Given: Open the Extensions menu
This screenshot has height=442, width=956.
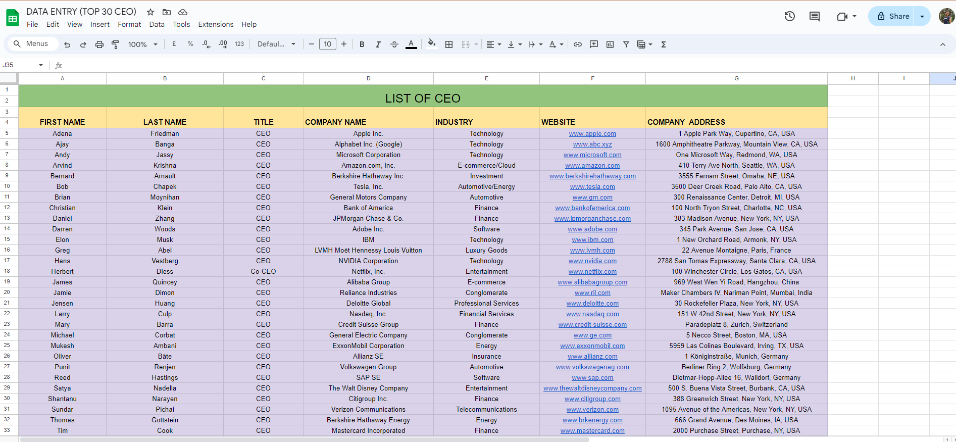Looking at the screenshot, I should tap(216, 24).
